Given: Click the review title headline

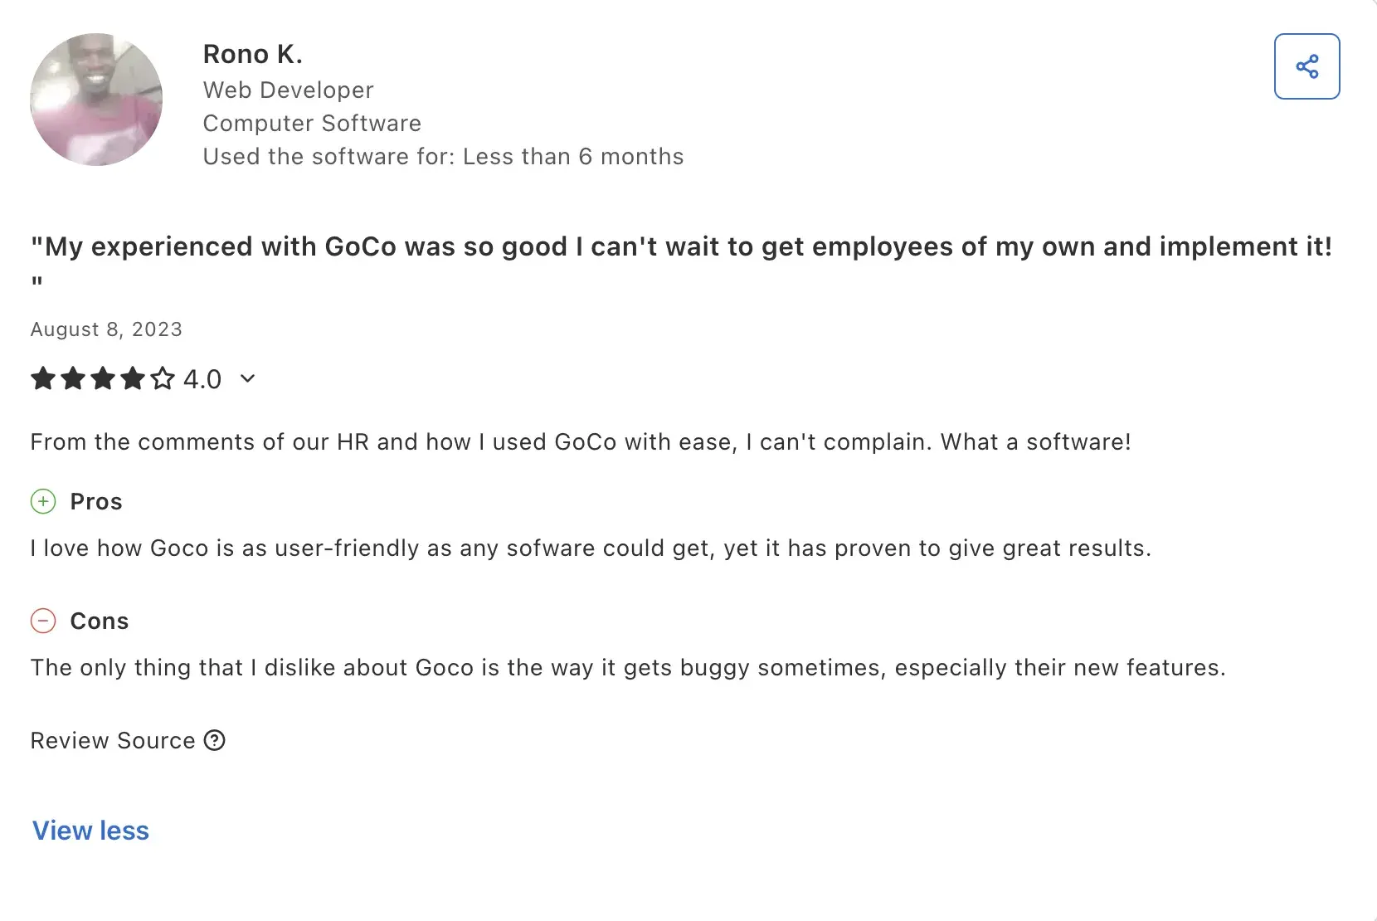Looking at the screenshot, I should (x=682, y=246).
